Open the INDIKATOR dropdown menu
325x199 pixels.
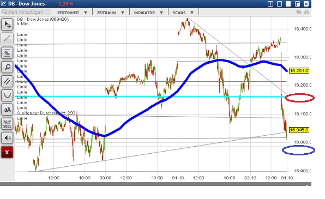tap(148, 13)
